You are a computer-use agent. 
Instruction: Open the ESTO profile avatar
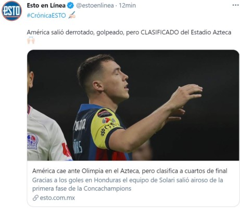(11, 11)
